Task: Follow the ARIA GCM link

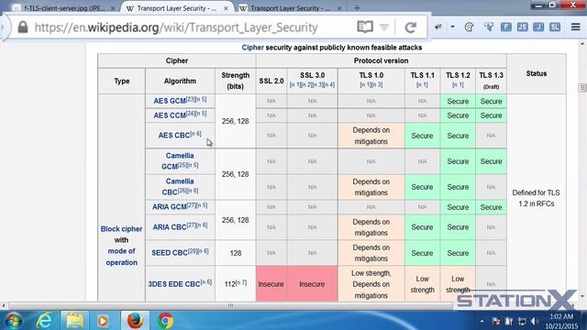Action: pos(169,207)
